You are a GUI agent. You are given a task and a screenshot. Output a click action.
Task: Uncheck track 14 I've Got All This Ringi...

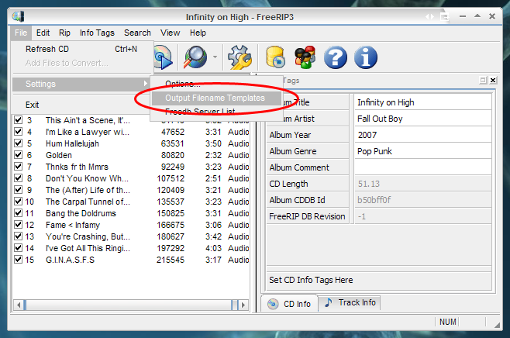[19, 248]
